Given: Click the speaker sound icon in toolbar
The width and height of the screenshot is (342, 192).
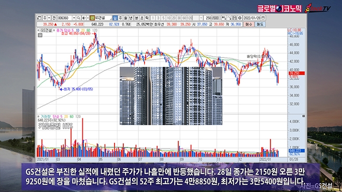Looking at the screenshot, I should [x=84, y=18].
